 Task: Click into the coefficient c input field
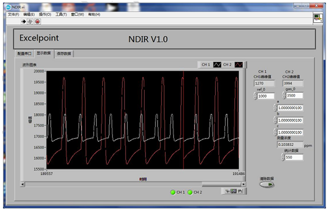pyautogui.click(x=290, y=132)
